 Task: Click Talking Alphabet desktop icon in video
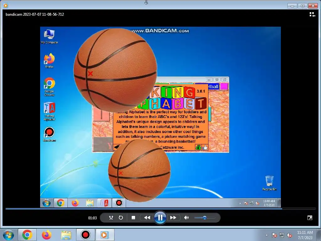pos(49,111)
